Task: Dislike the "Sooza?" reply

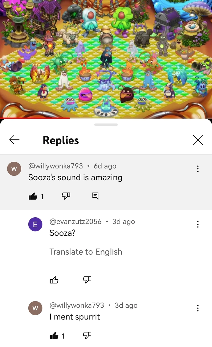Action: coord(87,280)
